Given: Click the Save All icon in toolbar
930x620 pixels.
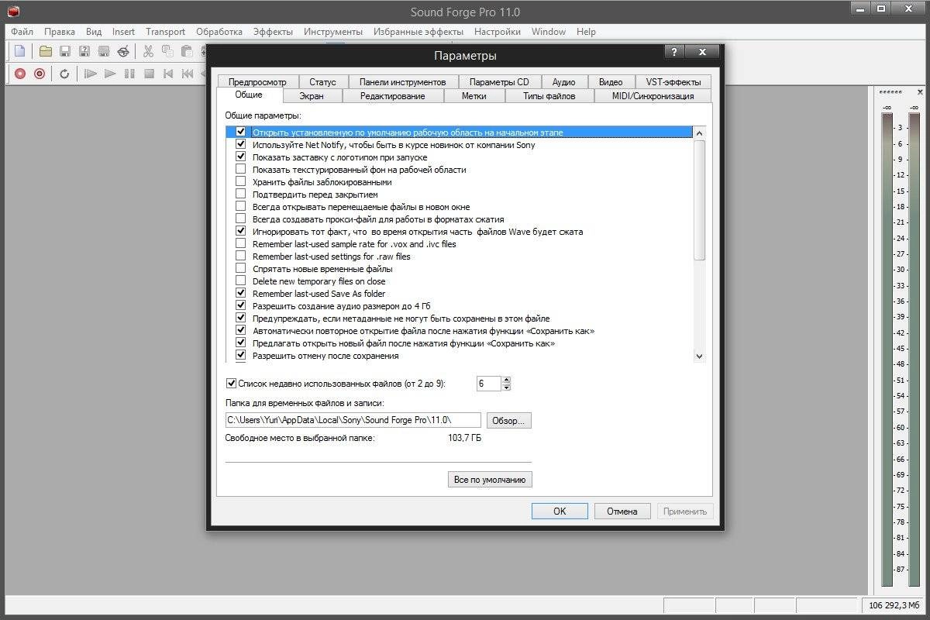Looking at the screenshot, I should click(x=104, y=52).
